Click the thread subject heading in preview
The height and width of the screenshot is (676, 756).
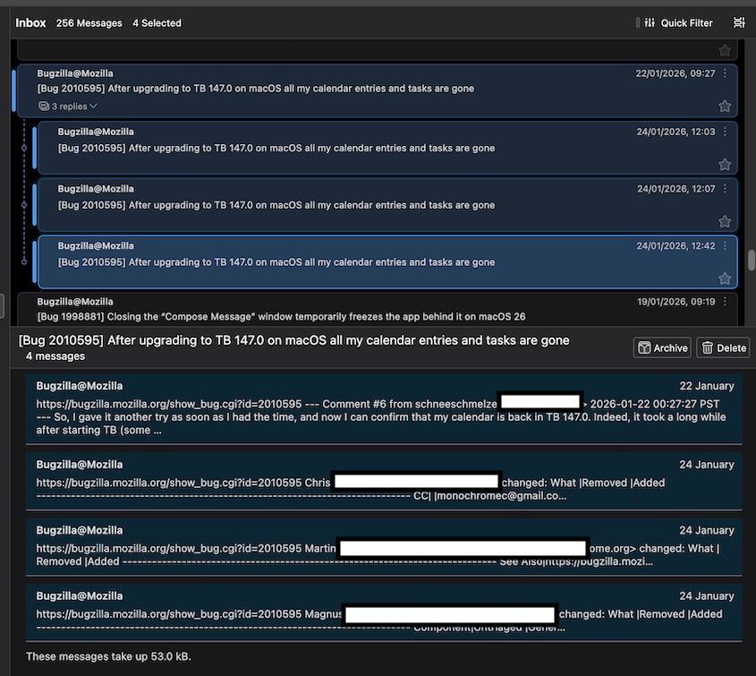(294, 340)
